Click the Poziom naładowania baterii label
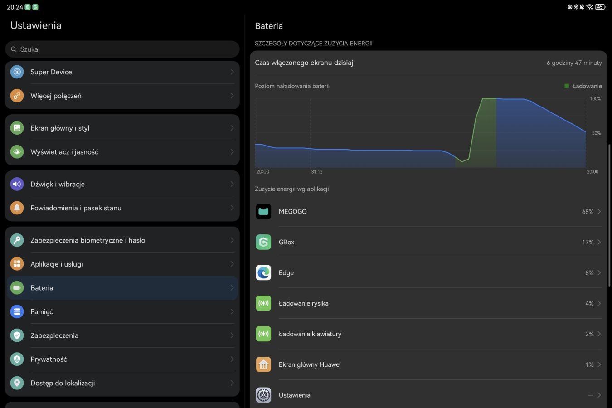The height and width of the screenshot is (408, 612). 292,86
